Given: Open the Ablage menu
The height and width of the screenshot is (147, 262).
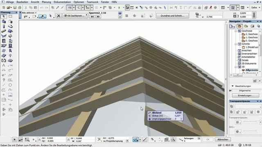Looking at the screenshot, I should click(10, 2).
